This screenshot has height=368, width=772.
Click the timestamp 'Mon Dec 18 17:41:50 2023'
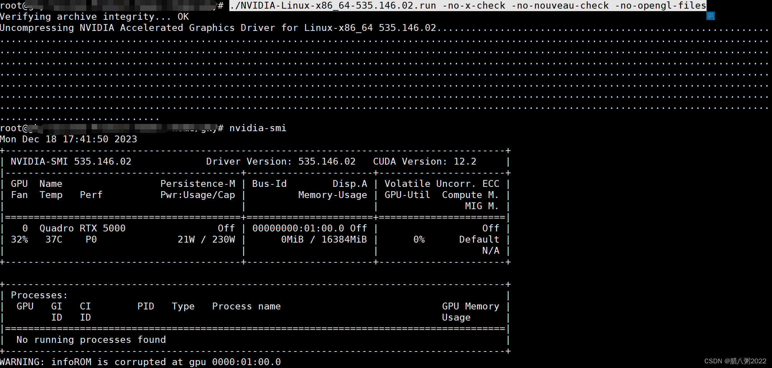(x=69, y=139)
